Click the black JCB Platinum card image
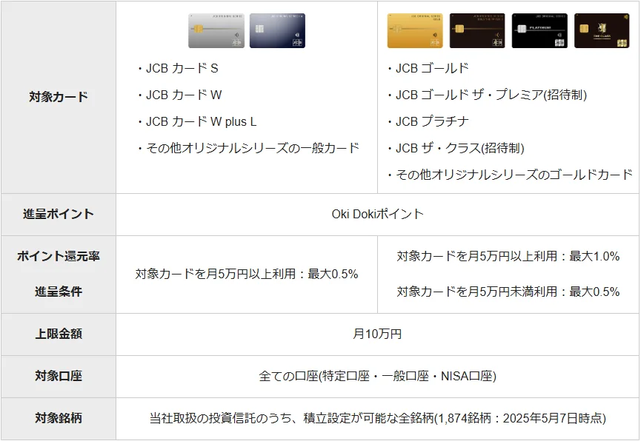This screenshot has height=441, width=641. pos(539,30)
